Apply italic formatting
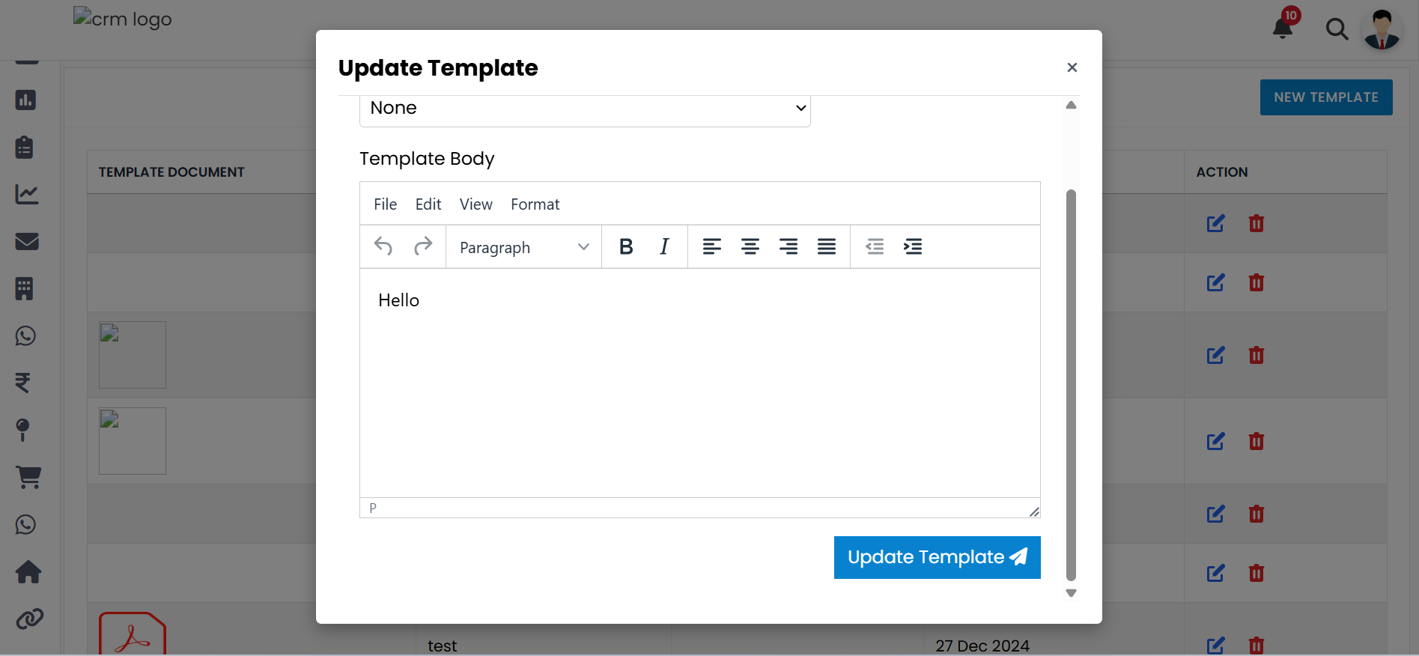The width and height of the screenshot is (1419, 656). (663, 246)
